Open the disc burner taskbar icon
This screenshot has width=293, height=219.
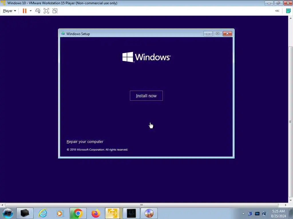(x=149, y=213)
